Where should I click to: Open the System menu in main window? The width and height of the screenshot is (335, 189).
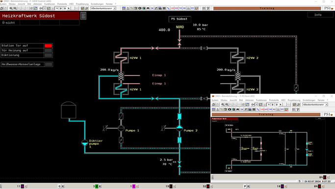[3, 4]
